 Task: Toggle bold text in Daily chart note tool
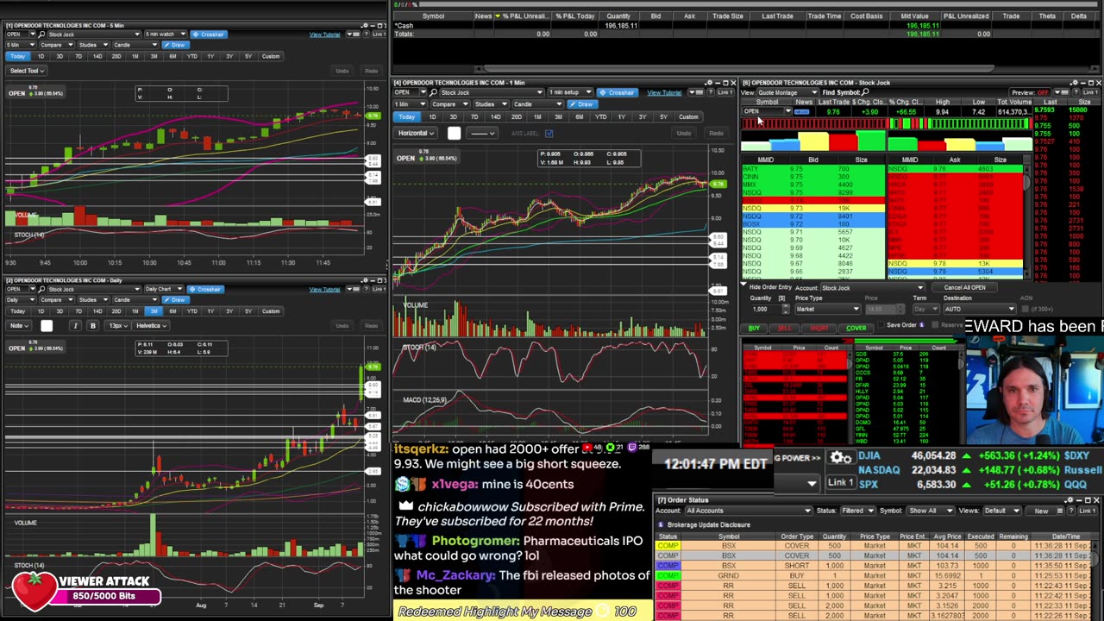click(x=92, y=325)
